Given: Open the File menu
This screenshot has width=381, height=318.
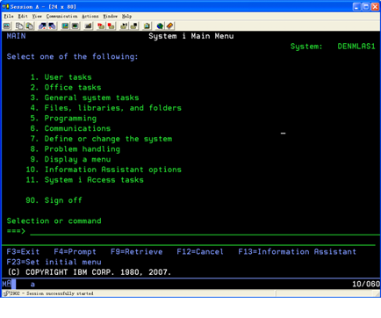Looking at the screenshot, I should [9, 16].
